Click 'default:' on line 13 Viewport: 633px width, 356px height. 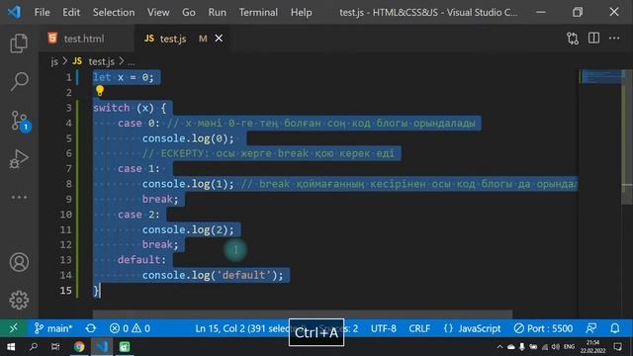click(141, 260)
